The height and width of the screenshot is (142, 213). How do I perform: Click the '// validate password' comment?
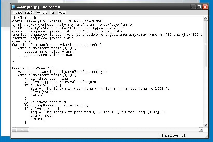click(45, 102)
